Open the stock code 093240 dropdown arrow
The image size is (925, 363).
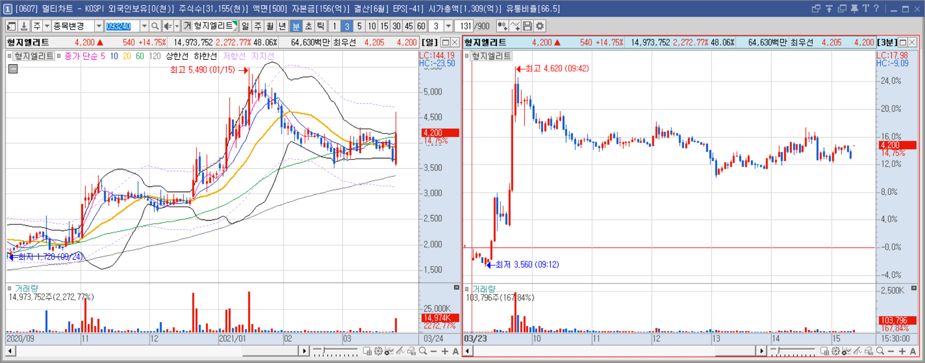tap(144, 26)
